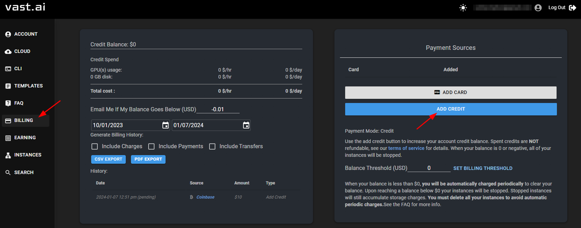Viewport: 581px width, 228px height.
Task: Click the Log Out arrow icon
Action: 572,8
